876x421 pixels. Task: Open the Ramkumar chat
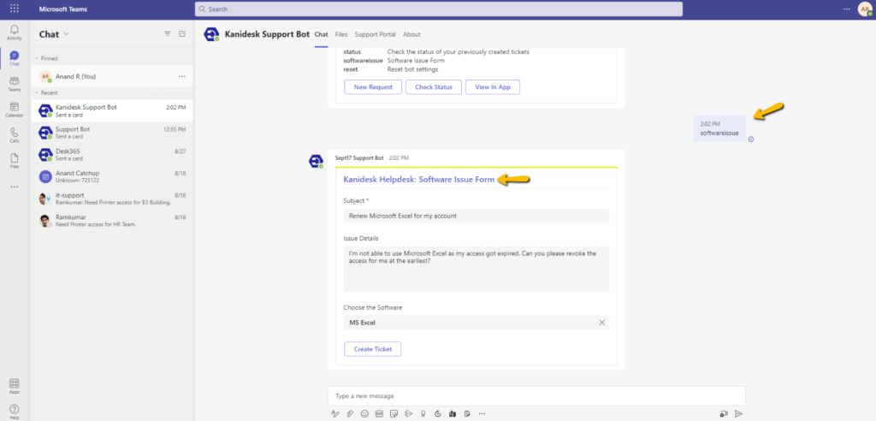112,220
